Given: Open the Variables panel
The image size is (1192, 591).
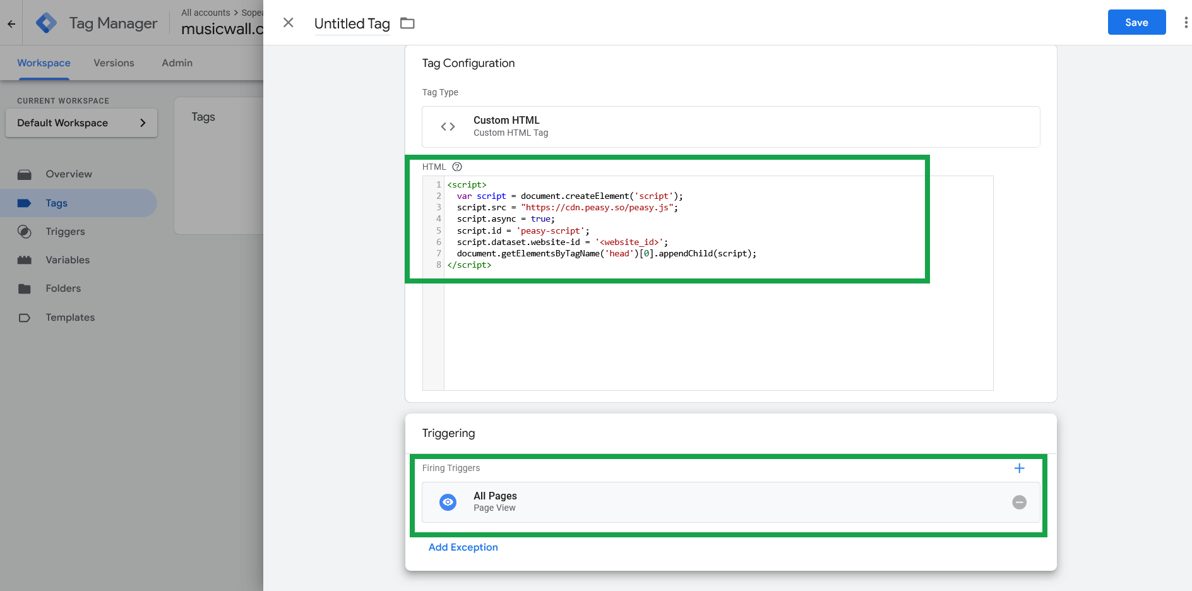Looking at the screenshot, I should click(68, 260).
